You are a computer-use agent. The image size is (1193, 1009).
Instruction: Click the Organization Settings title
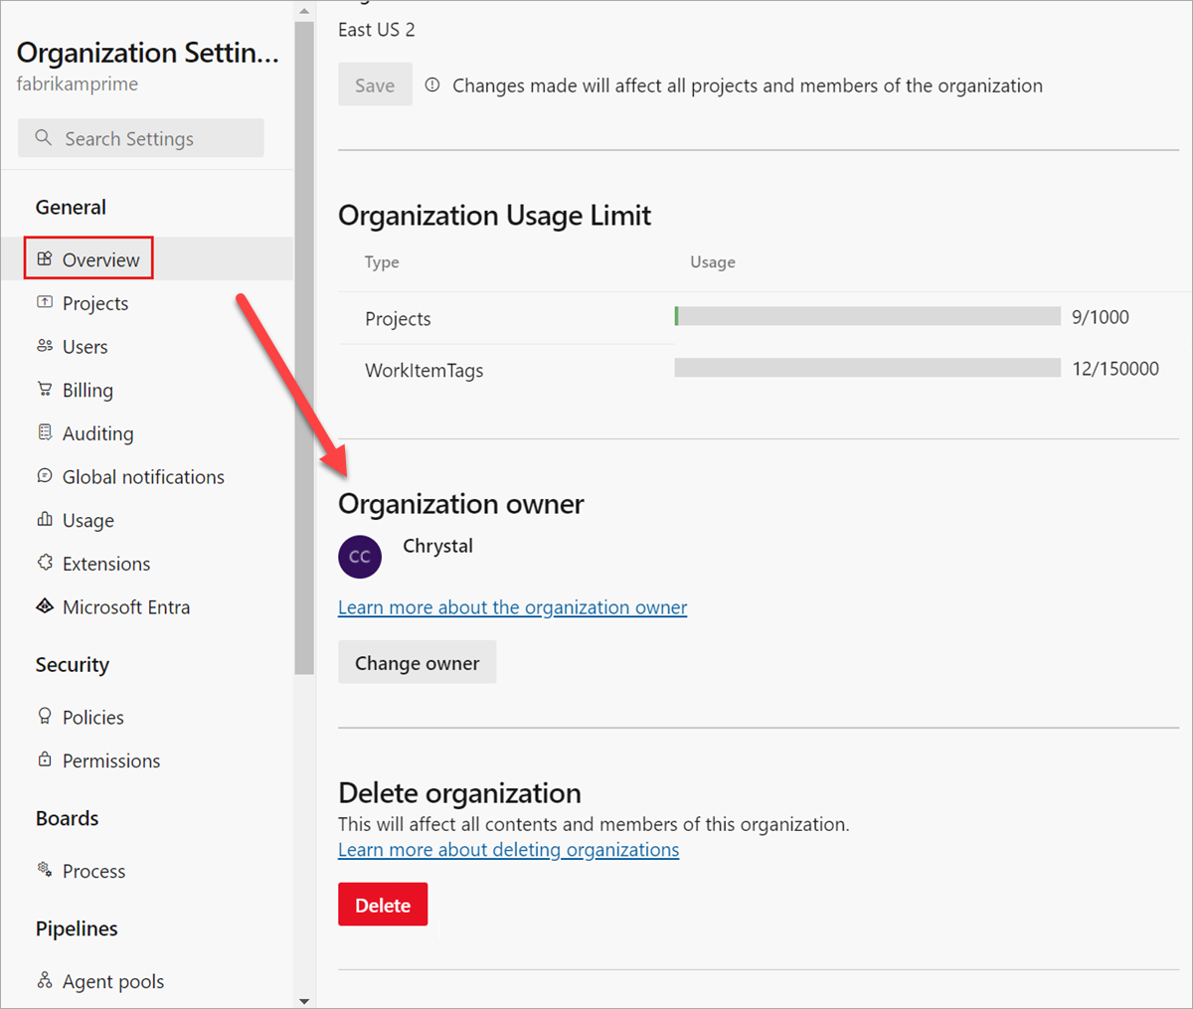click(148, 53)
